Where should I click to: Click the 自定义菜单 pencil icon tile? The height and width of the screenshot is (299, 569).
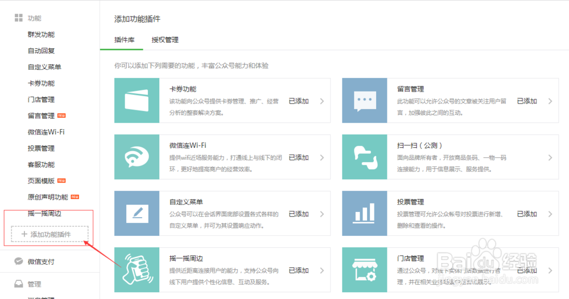click(137, 214)
